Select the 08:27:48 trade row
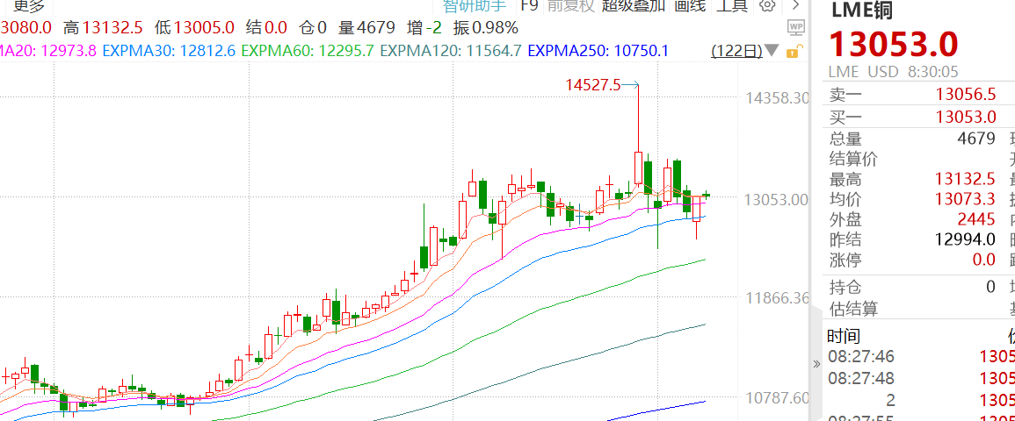1015x421 pixels. point(919,377)
